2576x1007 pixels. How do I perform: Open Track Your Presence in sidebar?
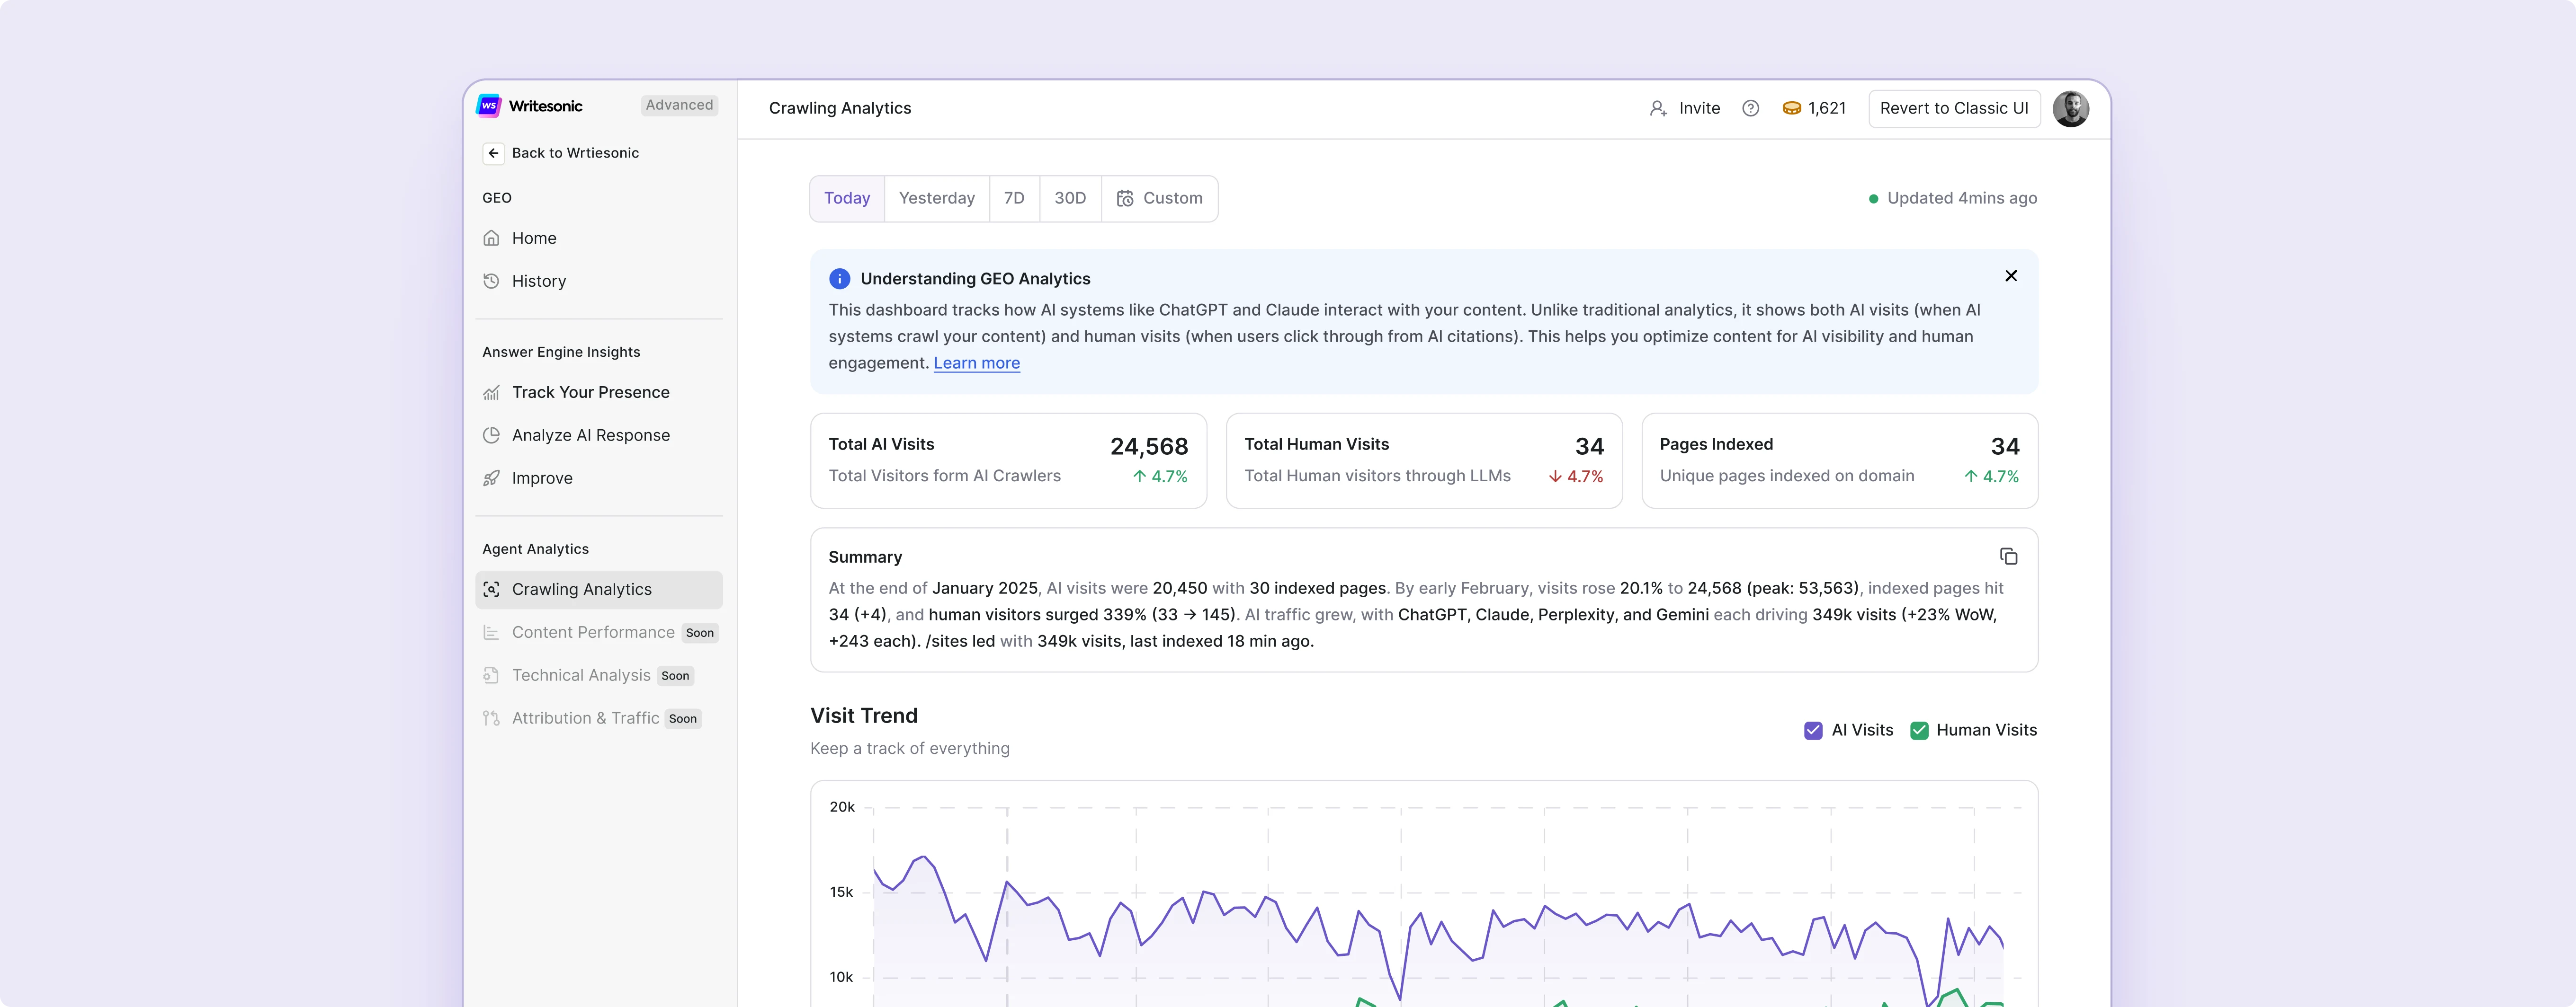[590, 393]
